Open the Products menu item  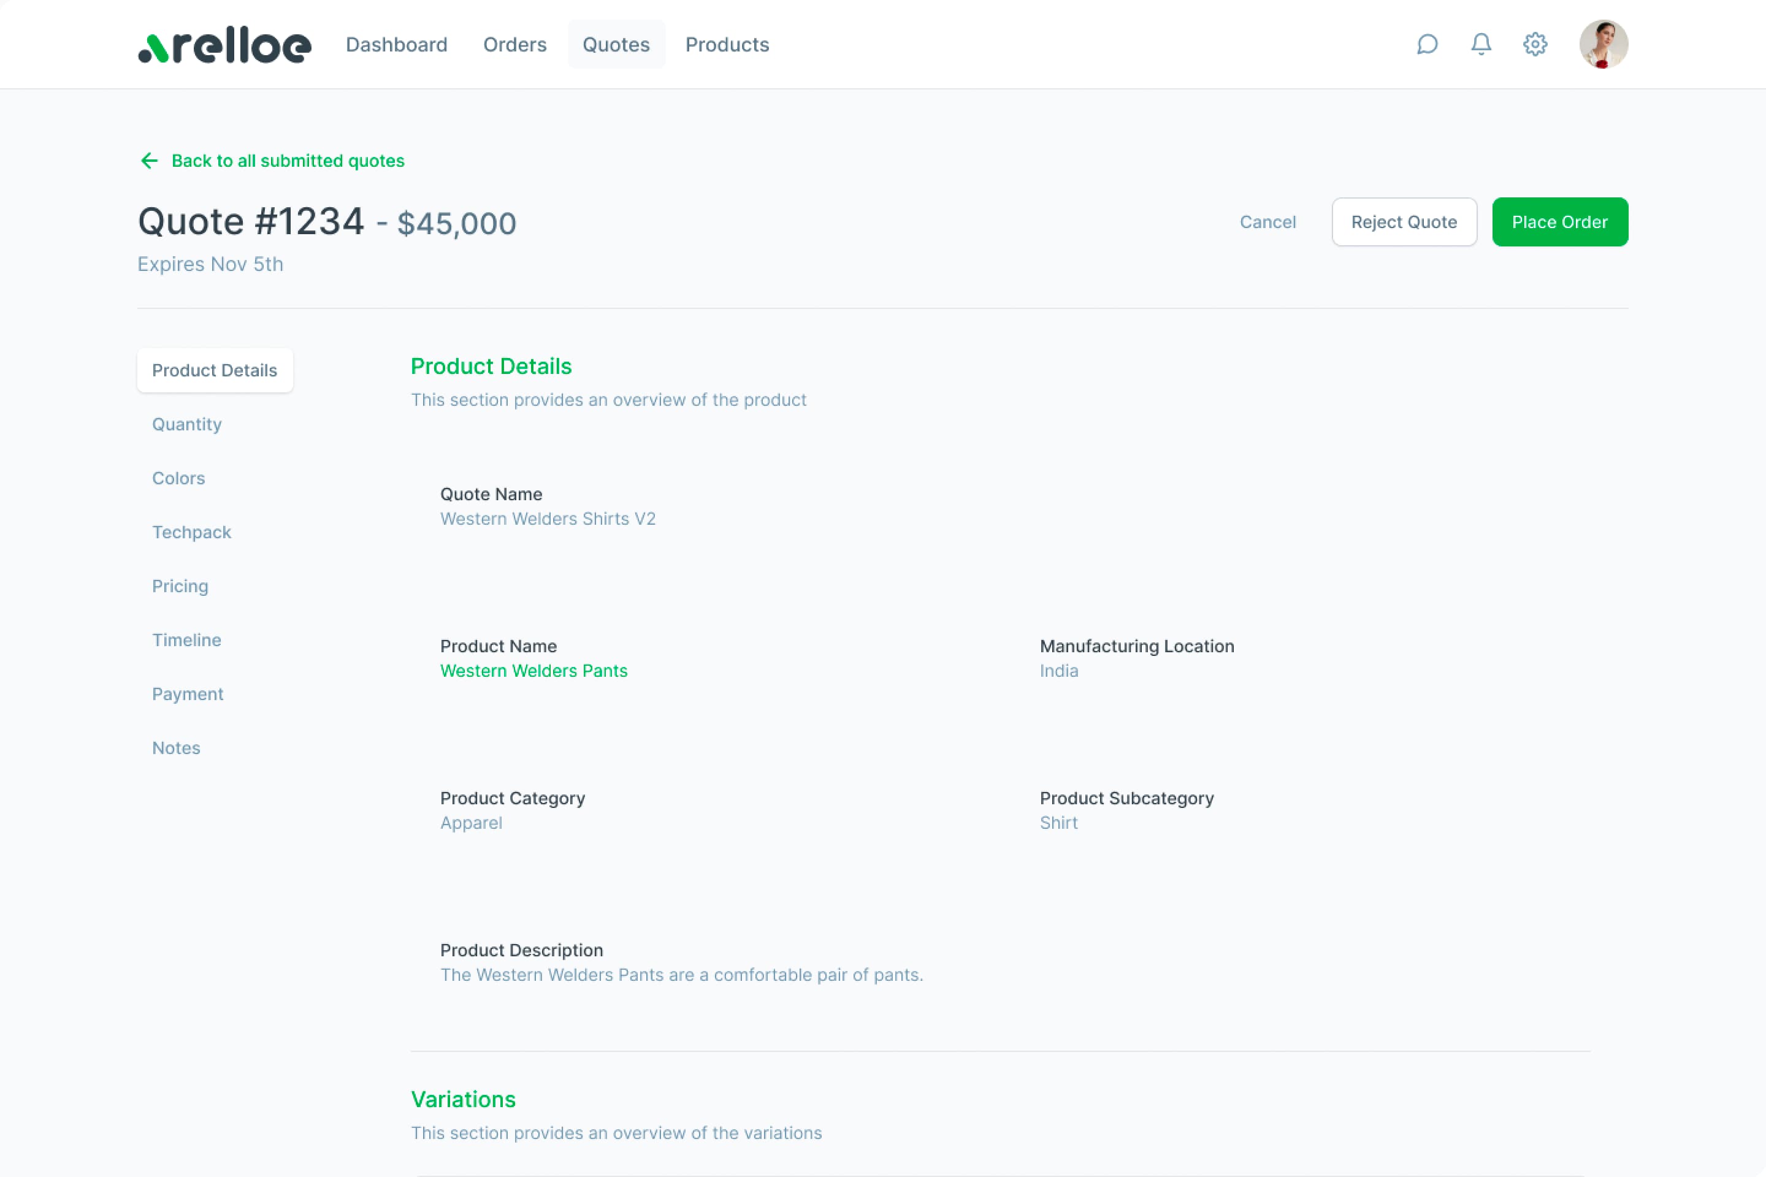(x=727, y=44)
